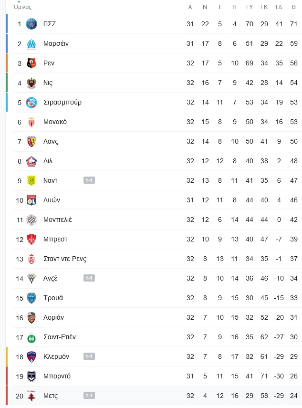Open the Λυών OL logo
This screenshot has height=408, width=302.
(31, 200)
